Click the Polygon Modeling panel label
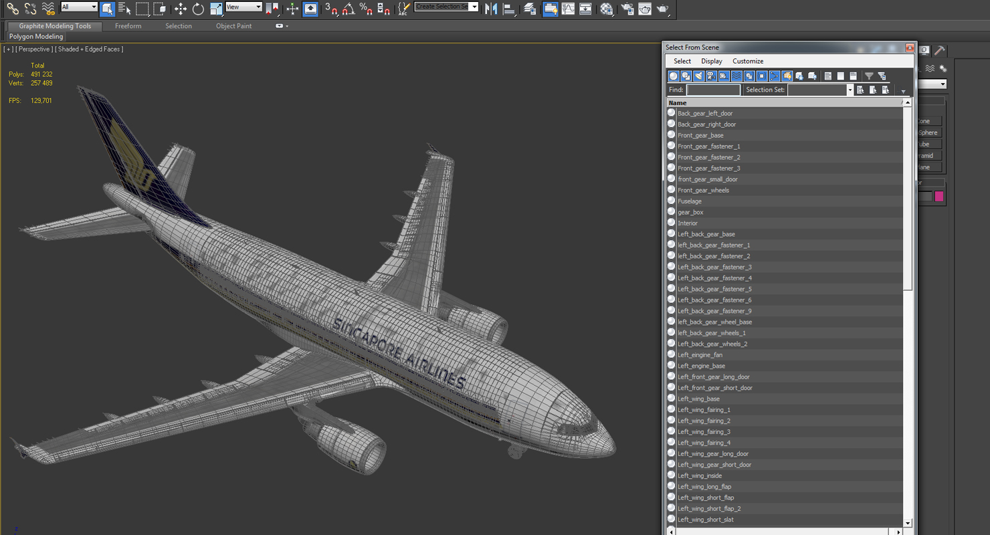 tap(36, 37)
